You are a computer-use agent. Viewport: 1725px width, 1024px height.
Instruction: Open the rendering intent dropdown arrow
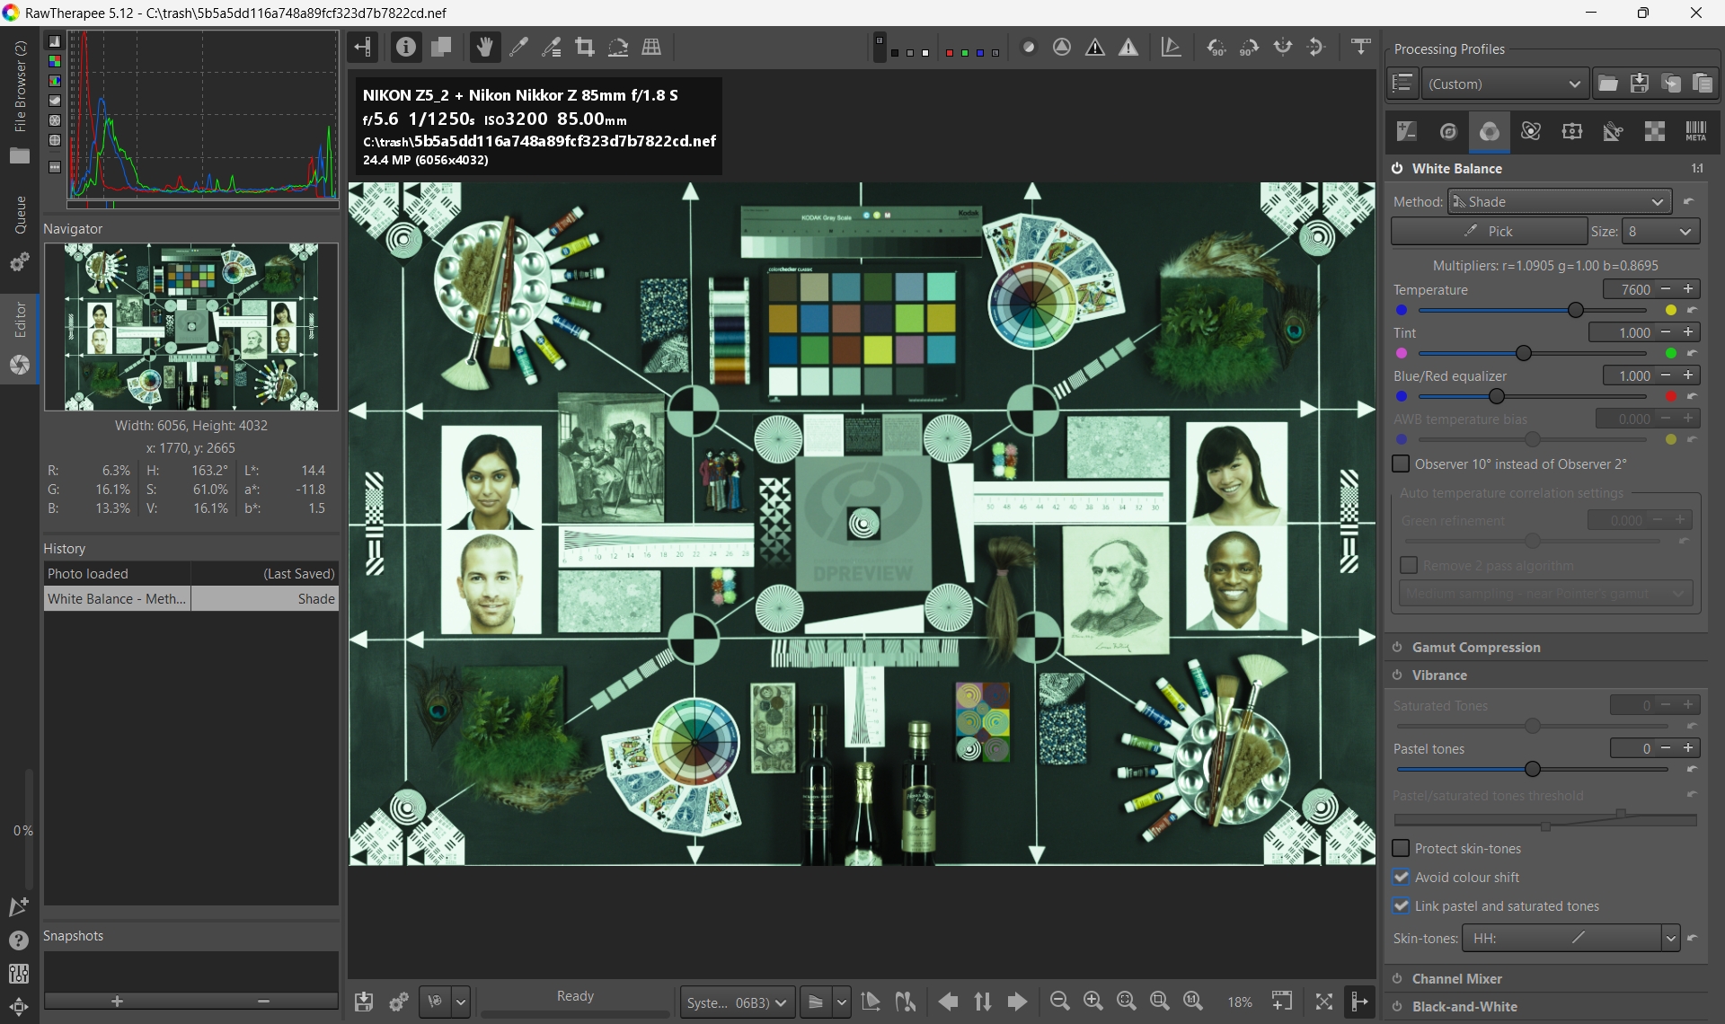click(x=842, y=1002)
